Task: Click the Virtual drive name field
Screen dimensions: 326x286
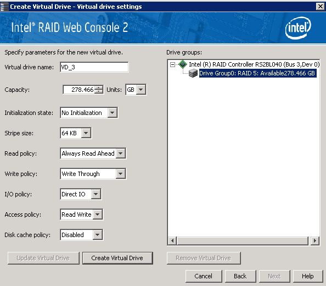Action: pos(94,67)
